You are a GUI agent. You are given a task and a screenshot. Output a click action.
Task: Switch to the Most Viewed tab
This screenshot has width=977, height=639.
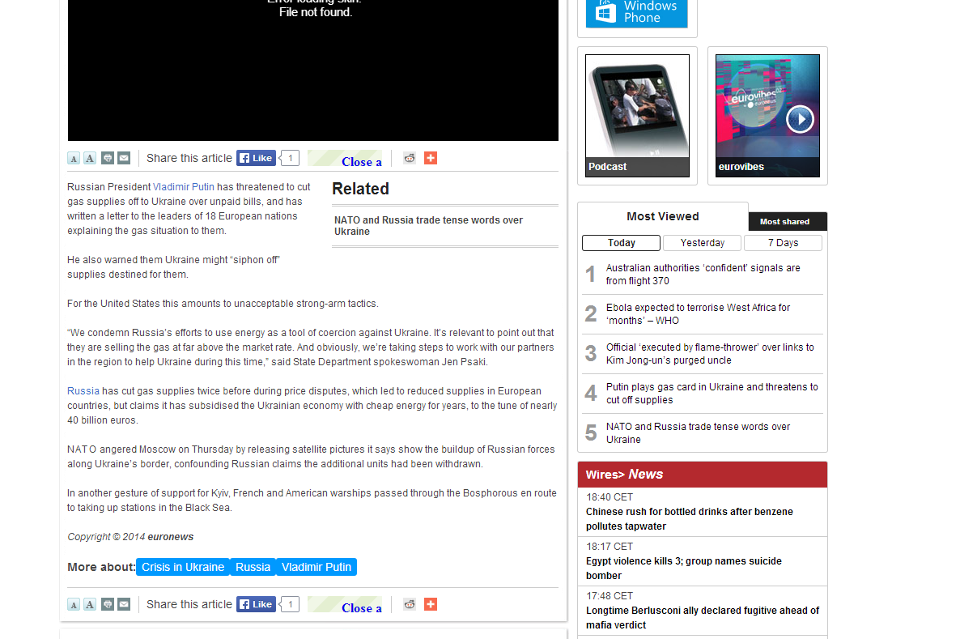pyautogui.click(x=662, y=216)
